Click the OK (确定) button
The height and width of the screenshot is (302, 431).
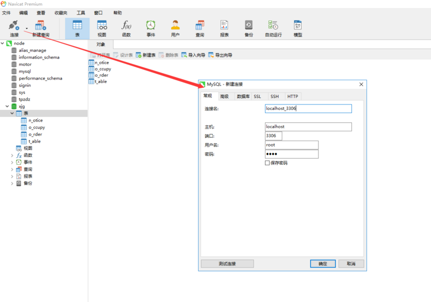click(323, 264)
